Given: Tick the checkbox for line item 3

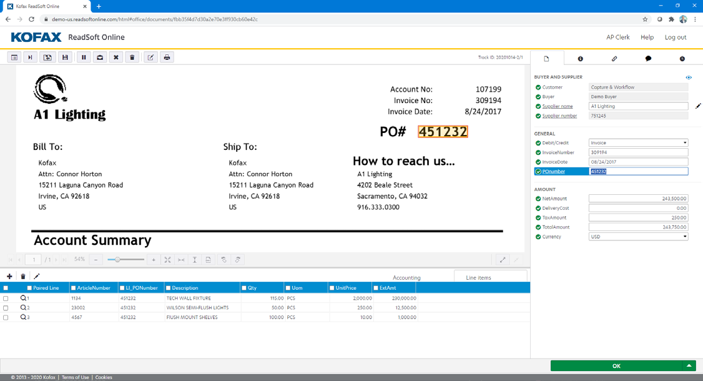Looking at the screenshot, I should (6, 317).
